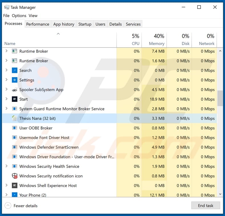Image resolution: width=225 pixels, height=216 pixels.
Task: Click the Windows Driver Foundation icon
Action: [15, 157]
